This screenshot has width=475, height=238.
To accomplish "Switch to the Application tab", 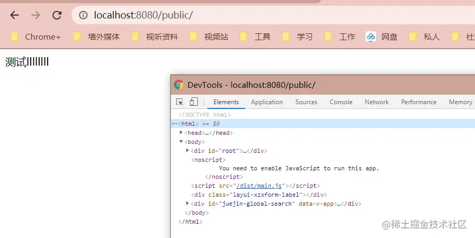I will [x=267, y=102].
